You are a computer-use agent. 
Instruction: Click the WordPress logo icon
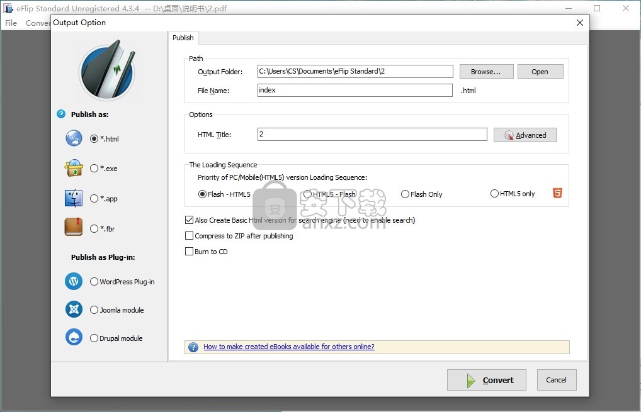pos(74,281)
